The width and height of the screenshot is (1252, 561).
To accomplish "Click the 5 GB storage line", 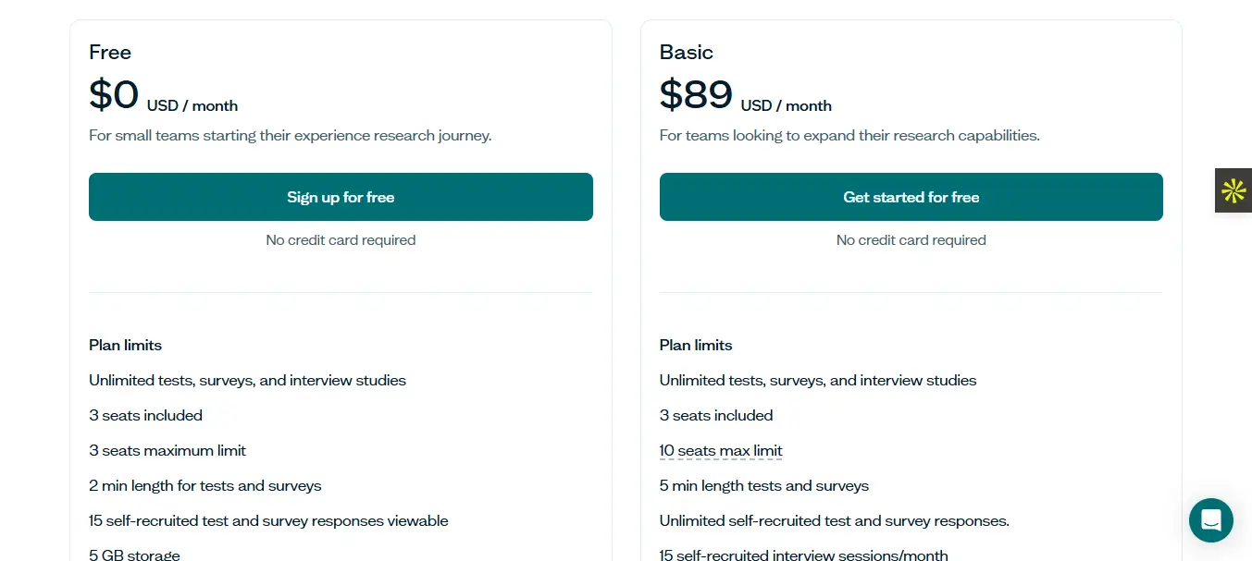I will point(134,555).
